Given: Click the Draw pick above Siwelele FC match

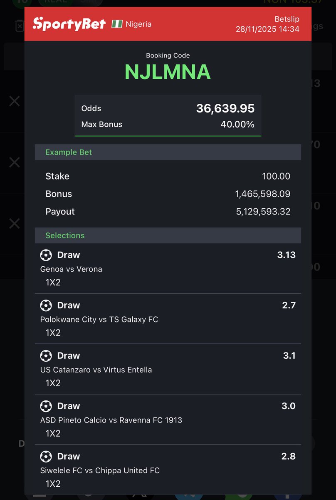Looking at the screenshot, I should [x=69, y=457].
